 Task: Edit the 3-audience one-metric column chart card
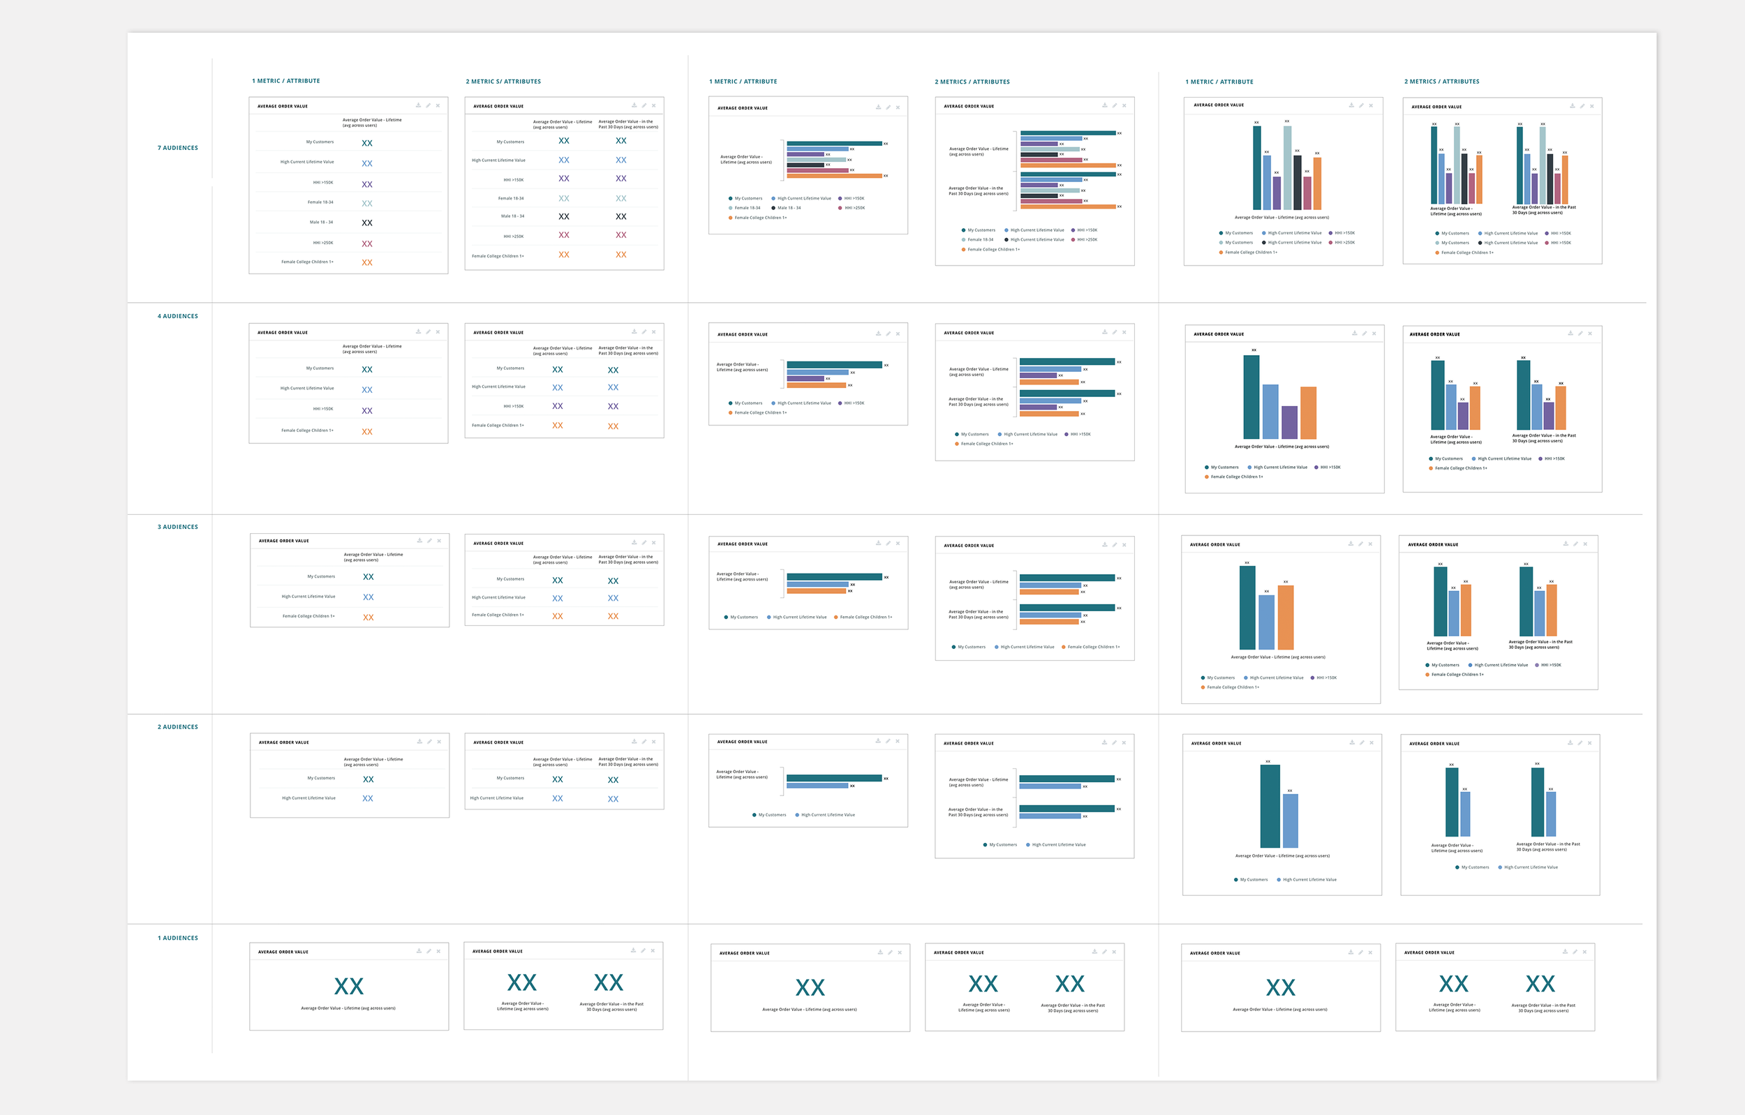point(1361,544)
